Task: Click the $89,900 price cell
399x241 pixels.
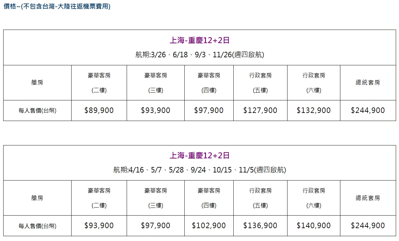Action: coord(99,110)
